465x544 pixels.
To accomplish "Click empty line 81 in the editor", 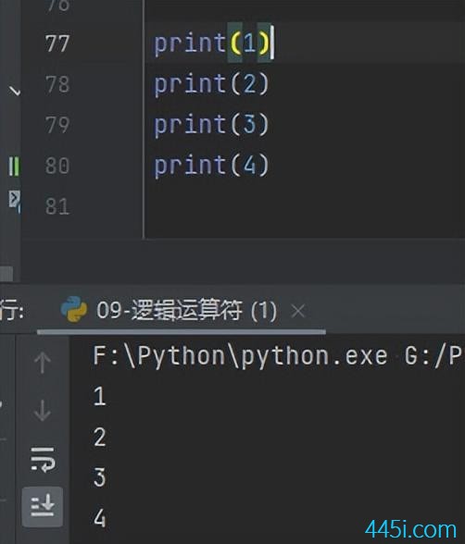I will click(304, 206).
